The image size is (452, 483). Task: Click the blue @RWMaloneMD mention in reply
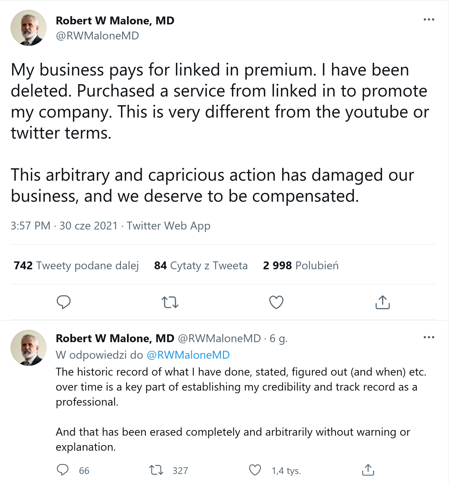[188, 355]
